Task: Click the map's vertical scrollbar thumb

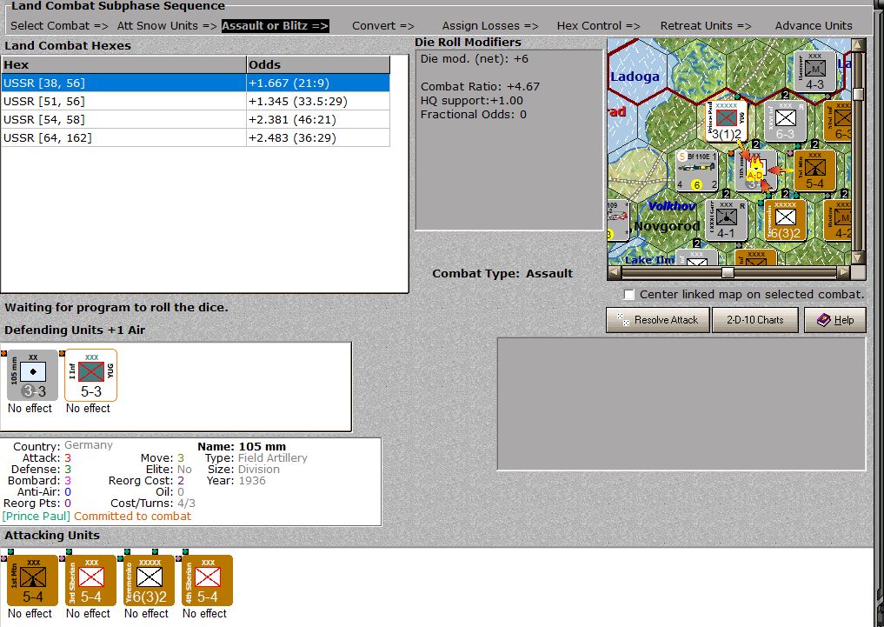Action: [x=859, y=94]
